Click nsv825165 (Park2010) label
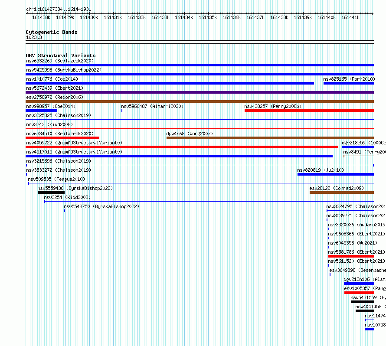 pyautogui.click(x=349, y=79)
